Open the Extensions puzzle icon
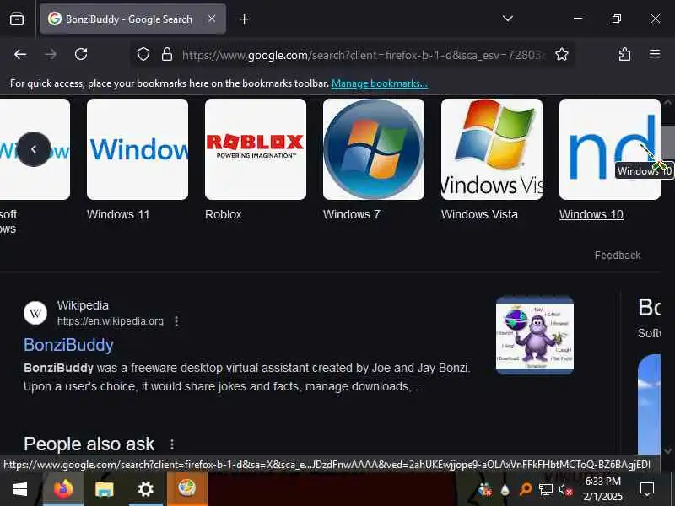The image size is (675, 506). 624,54
